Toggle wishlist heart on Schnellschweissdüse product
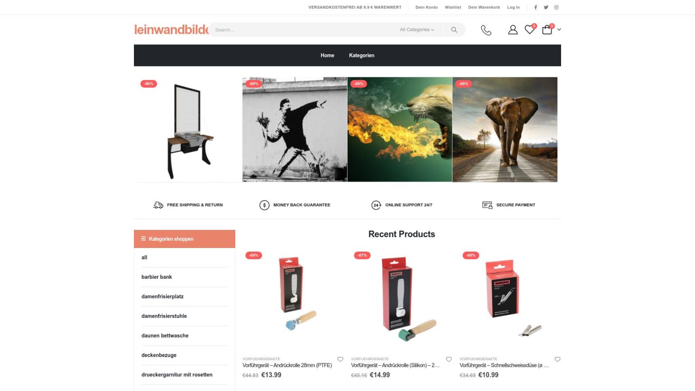695x391 pixels. (x=557, y=359)
